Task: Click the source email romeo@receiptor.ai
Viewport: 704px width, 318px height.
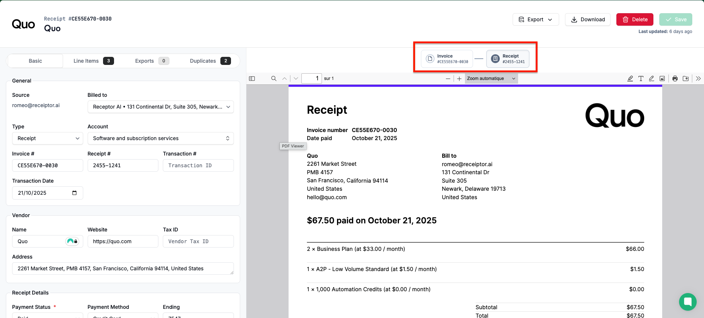Action: pyautogui.click(x=36, y=105)
